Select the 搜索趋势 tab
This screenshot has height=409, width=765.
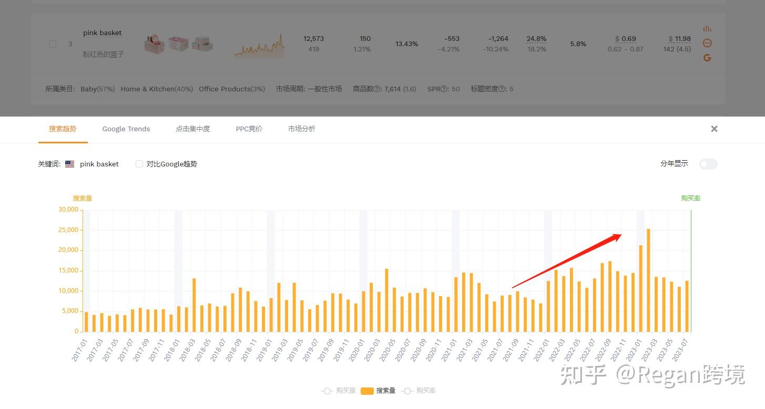click(x=63, y=129)
